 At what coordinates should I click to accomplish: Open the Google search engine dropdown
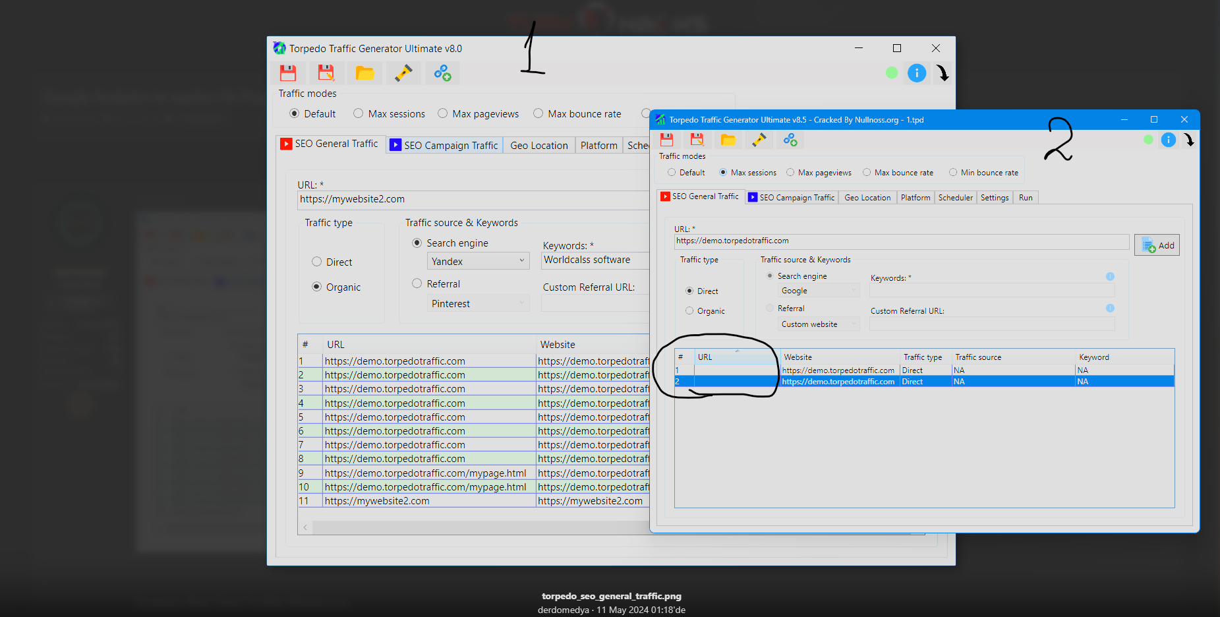point(819,291)
